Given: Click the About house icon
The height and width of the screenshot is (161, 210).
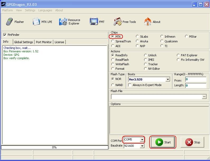Looking at the screenshot, I should [x=148, y=22].
